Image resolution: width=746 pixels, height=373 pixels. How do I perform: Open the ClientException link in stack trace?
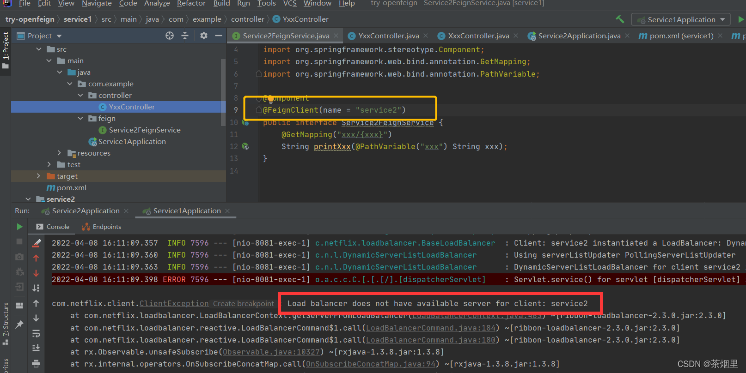pos(174,303)
